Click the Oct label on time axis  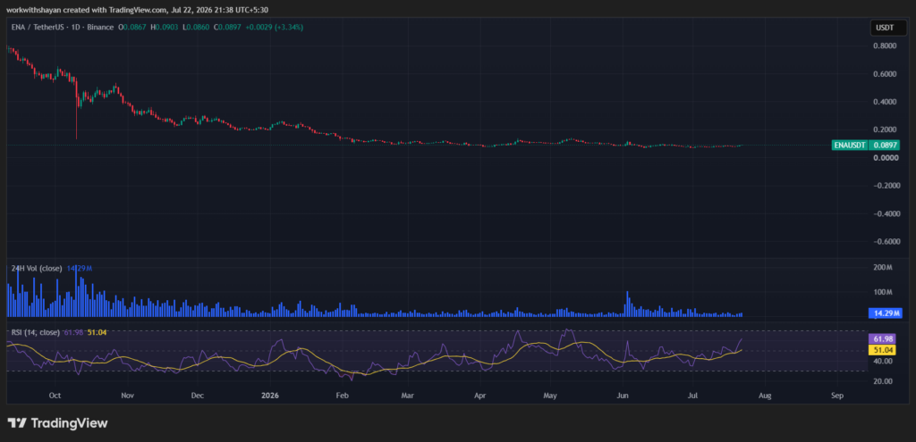coord(55,396)
